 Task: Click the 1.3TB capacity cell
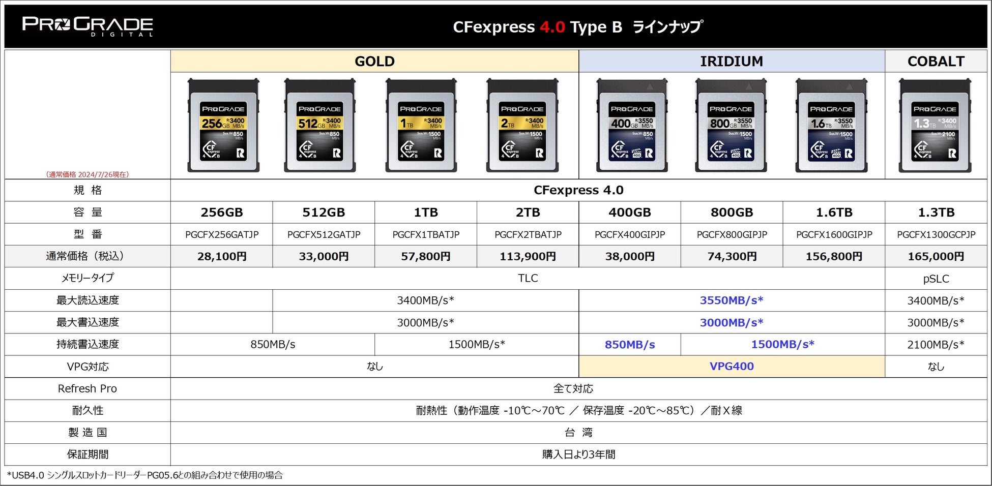coord(936,212)
